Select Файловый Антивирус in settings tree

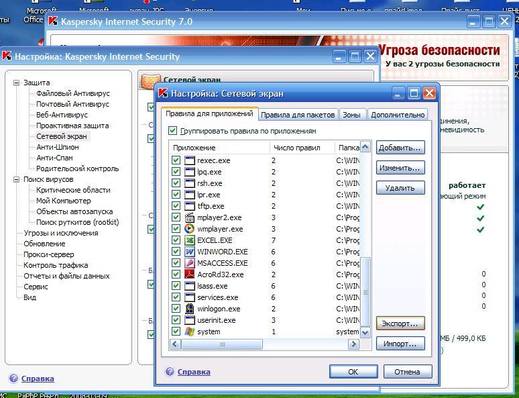[x=73, y=93]
